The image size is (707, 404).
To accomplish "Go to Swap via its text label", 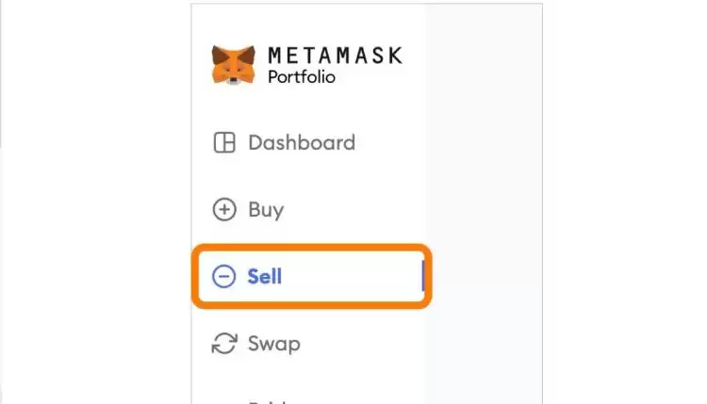I will coord(274,343).
